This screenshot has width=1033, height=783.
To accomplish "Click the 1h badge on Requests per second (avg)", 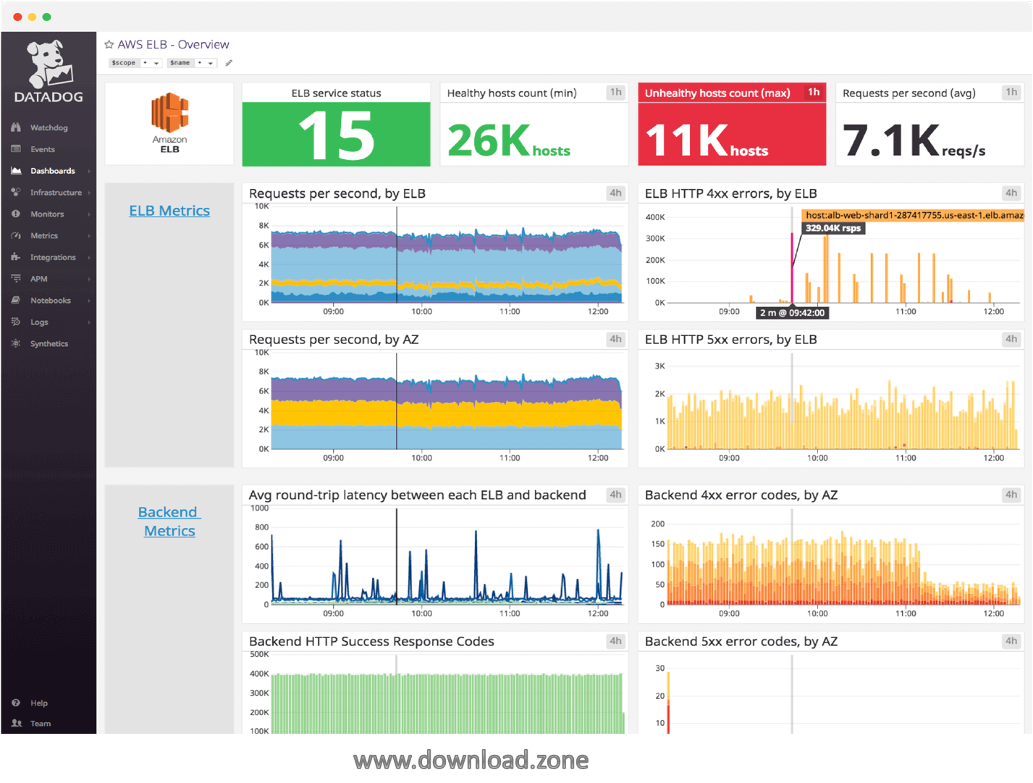I will click(x=1011, y=92).
